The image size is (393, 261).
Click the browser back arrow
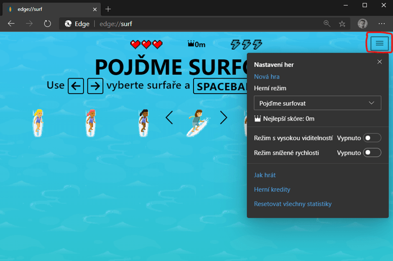[x=11, y=24]
